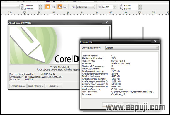Image resolution: width=170 pixels, height=115 pixels.
Task: Click the horizontal ruler at the 0 mark
Action: [x=82, y=13]
